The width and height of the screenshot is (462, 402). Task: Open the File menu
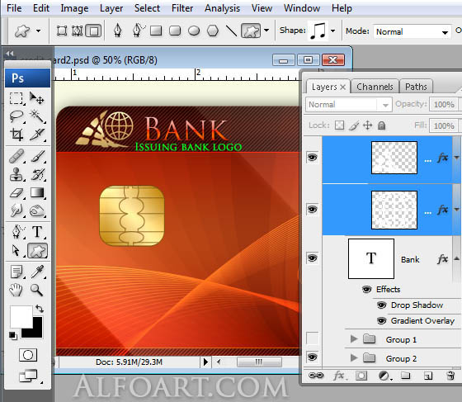pos(14,8)
